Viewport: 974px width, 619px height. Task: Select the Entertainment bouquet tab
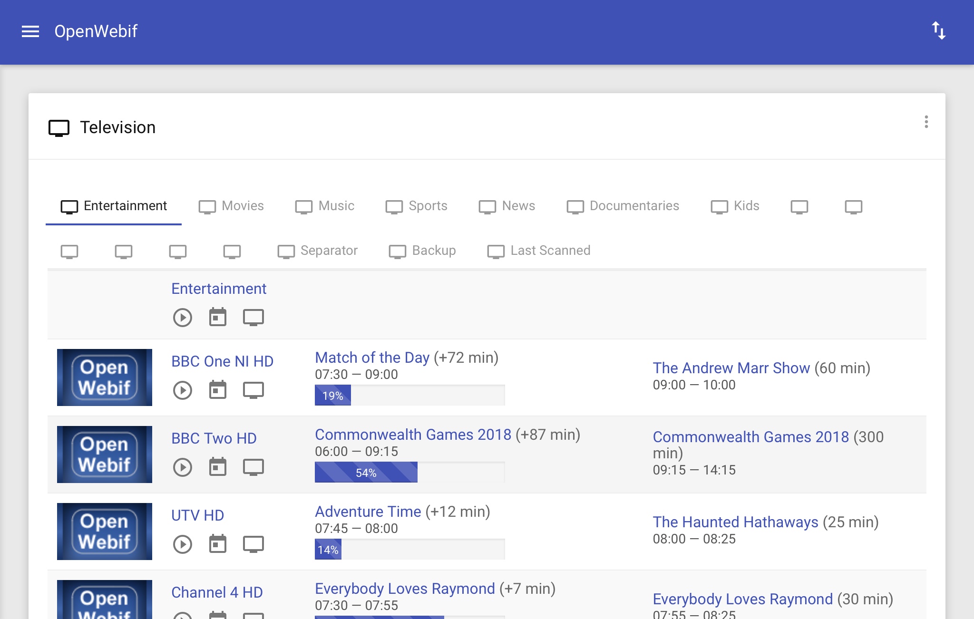click(114, 206)
